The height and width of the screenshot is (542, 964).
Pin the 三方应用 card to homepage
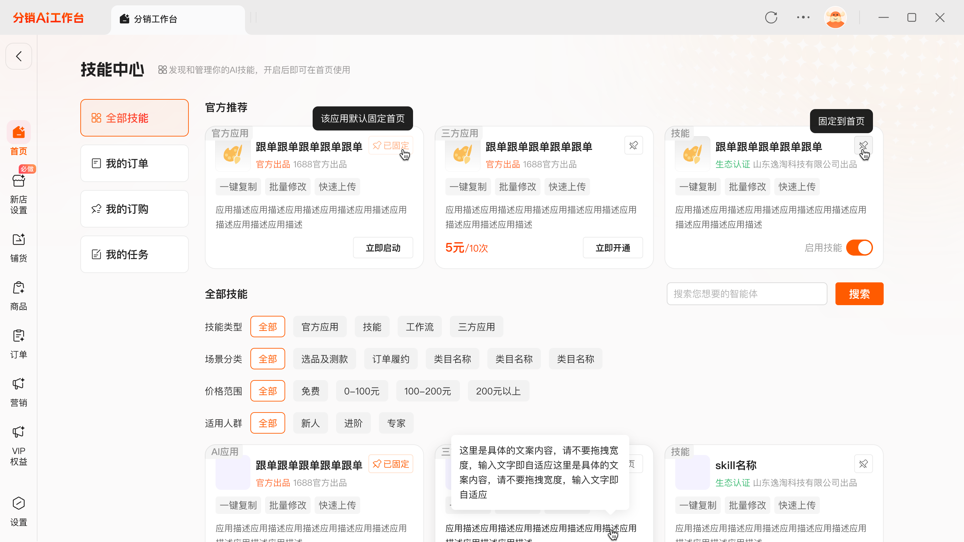[634, 146]
